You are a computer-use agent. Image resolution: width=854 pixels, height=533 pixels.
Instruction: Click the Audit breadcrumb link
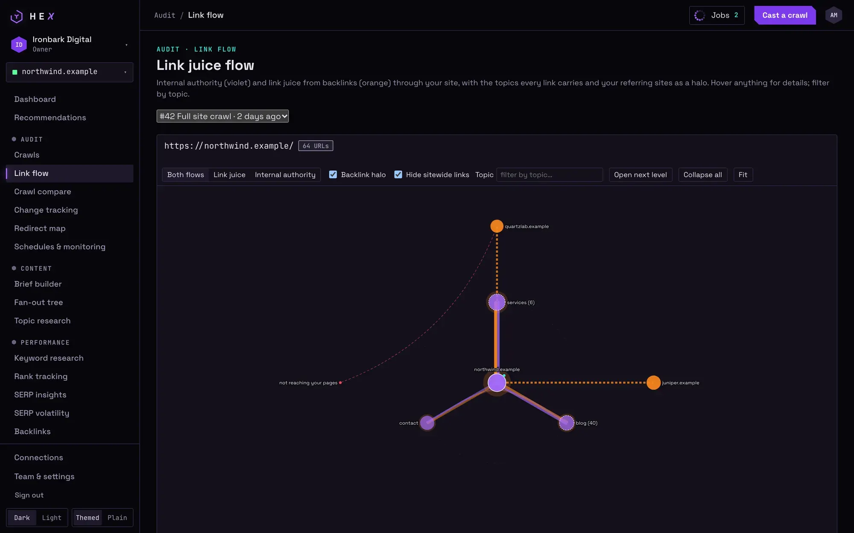(165, 15)
